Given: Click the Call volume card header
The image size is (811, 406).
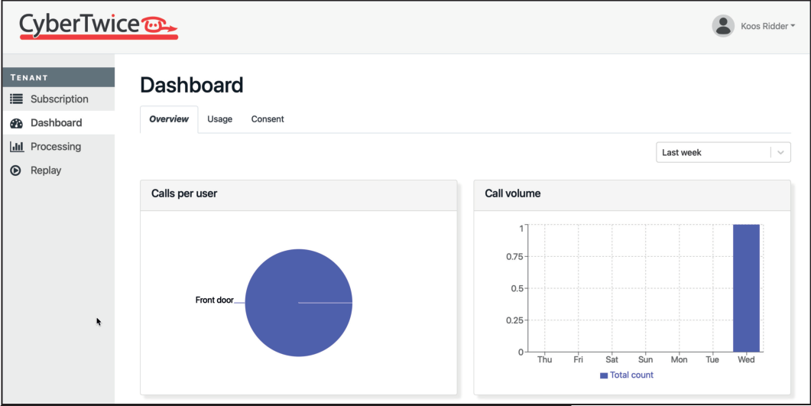Looking at the screenshot, I should coord(632,194).
